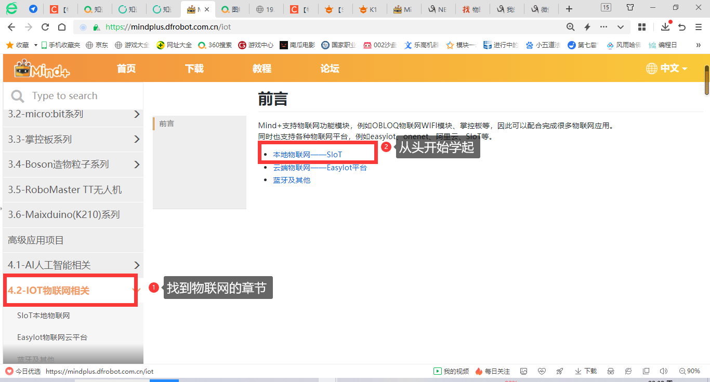
Task: Expand the 4.1-AI人工智能相关 chevron
Action: 137,265
